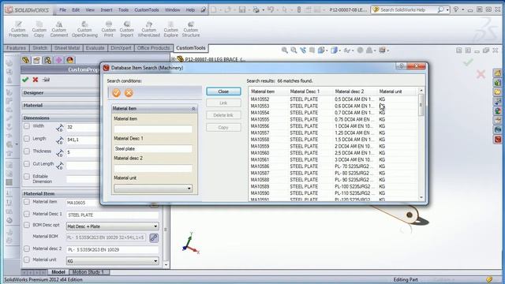The height and width of the screenshot is (284, 505).
Task: Click the Material item column header
Action: [x=268, y=92]
